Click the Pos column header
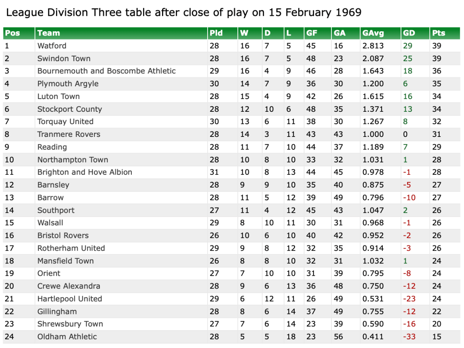 point(12,33)
